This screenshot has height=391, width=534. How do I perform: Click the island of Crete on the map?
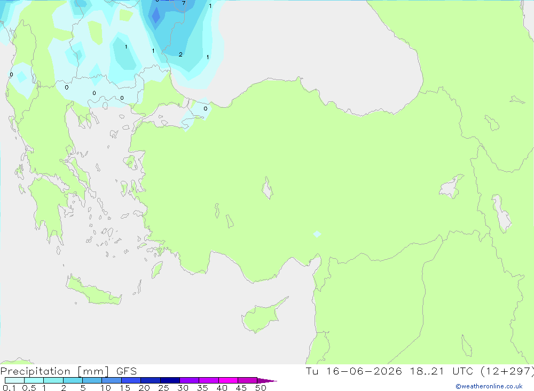[93, 290]
